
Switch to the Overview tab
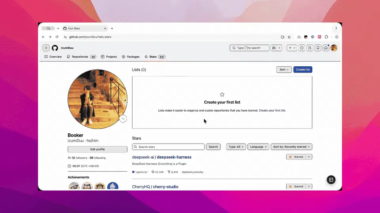point(53,57)
